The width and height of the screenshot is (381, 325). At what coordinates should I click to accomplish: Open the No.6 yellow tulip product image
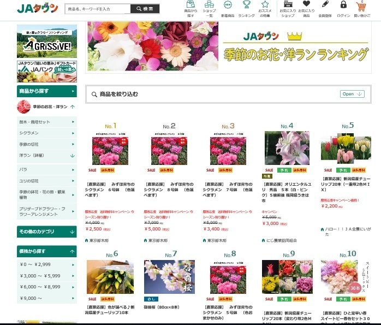click(110, 277)
